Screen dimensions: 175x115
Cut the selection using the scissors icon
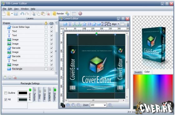33,14
